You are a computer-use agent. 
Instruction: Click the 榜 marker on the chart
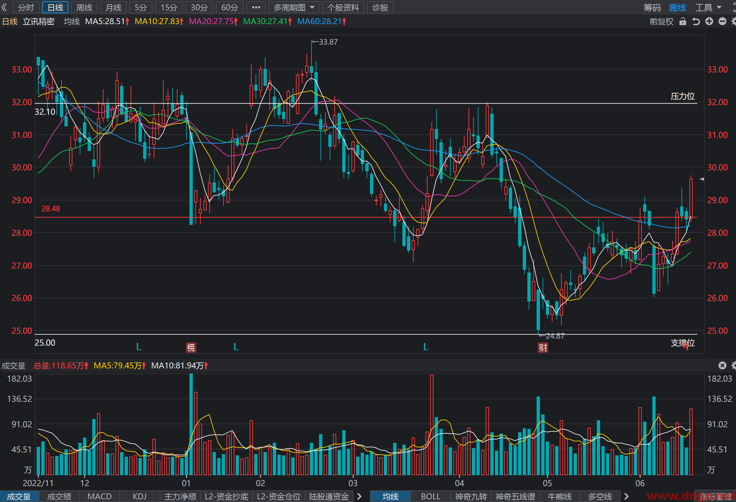(x=191, y=348)
